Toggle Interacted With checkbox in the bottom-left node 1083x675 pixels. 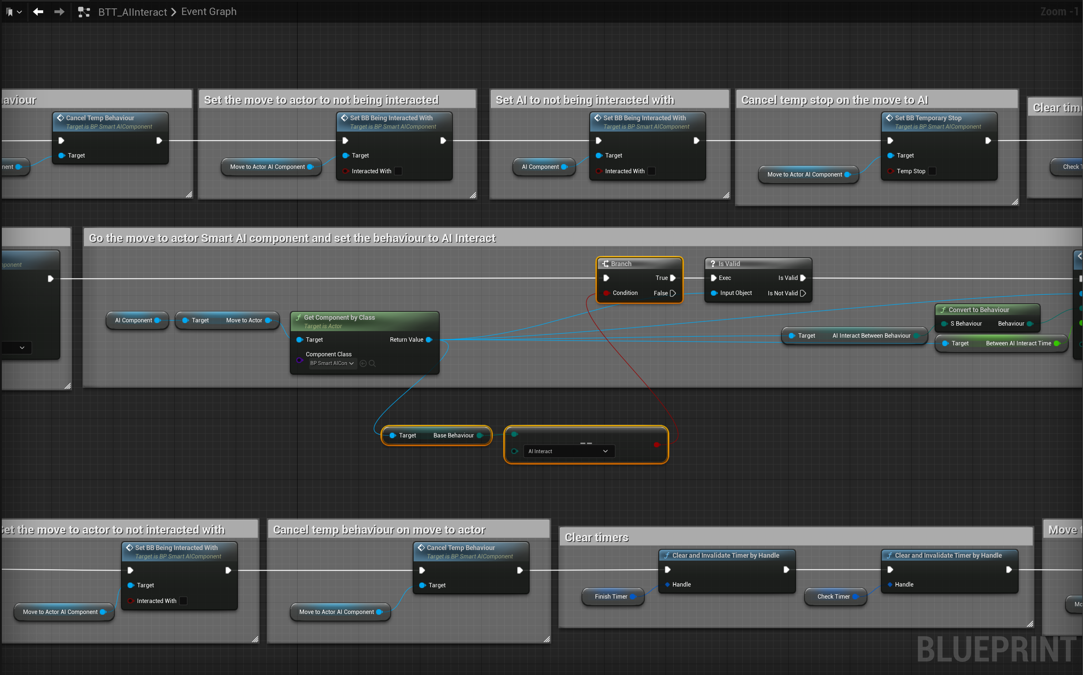coord(183,601)
